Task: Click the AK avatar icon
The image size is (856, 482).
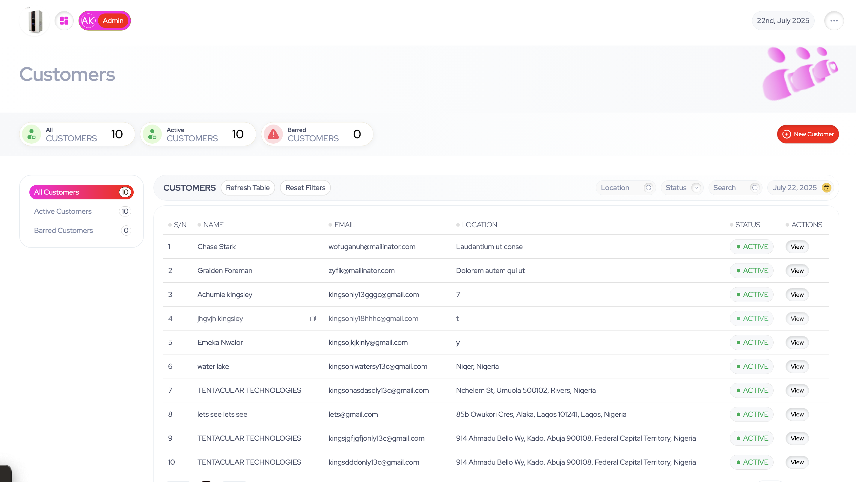Action: click(x=88, y=21)
